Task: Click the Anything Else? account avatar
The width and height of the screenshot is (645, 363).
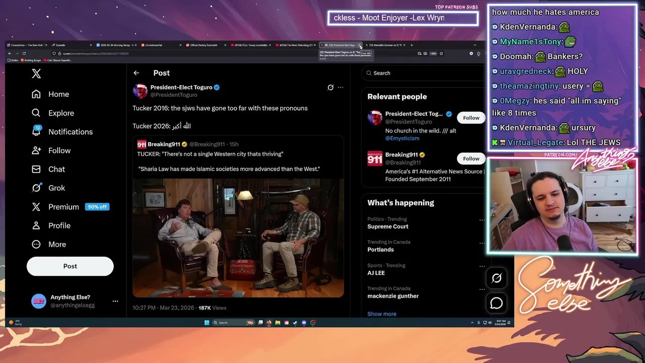Action: tap(38, 301)
